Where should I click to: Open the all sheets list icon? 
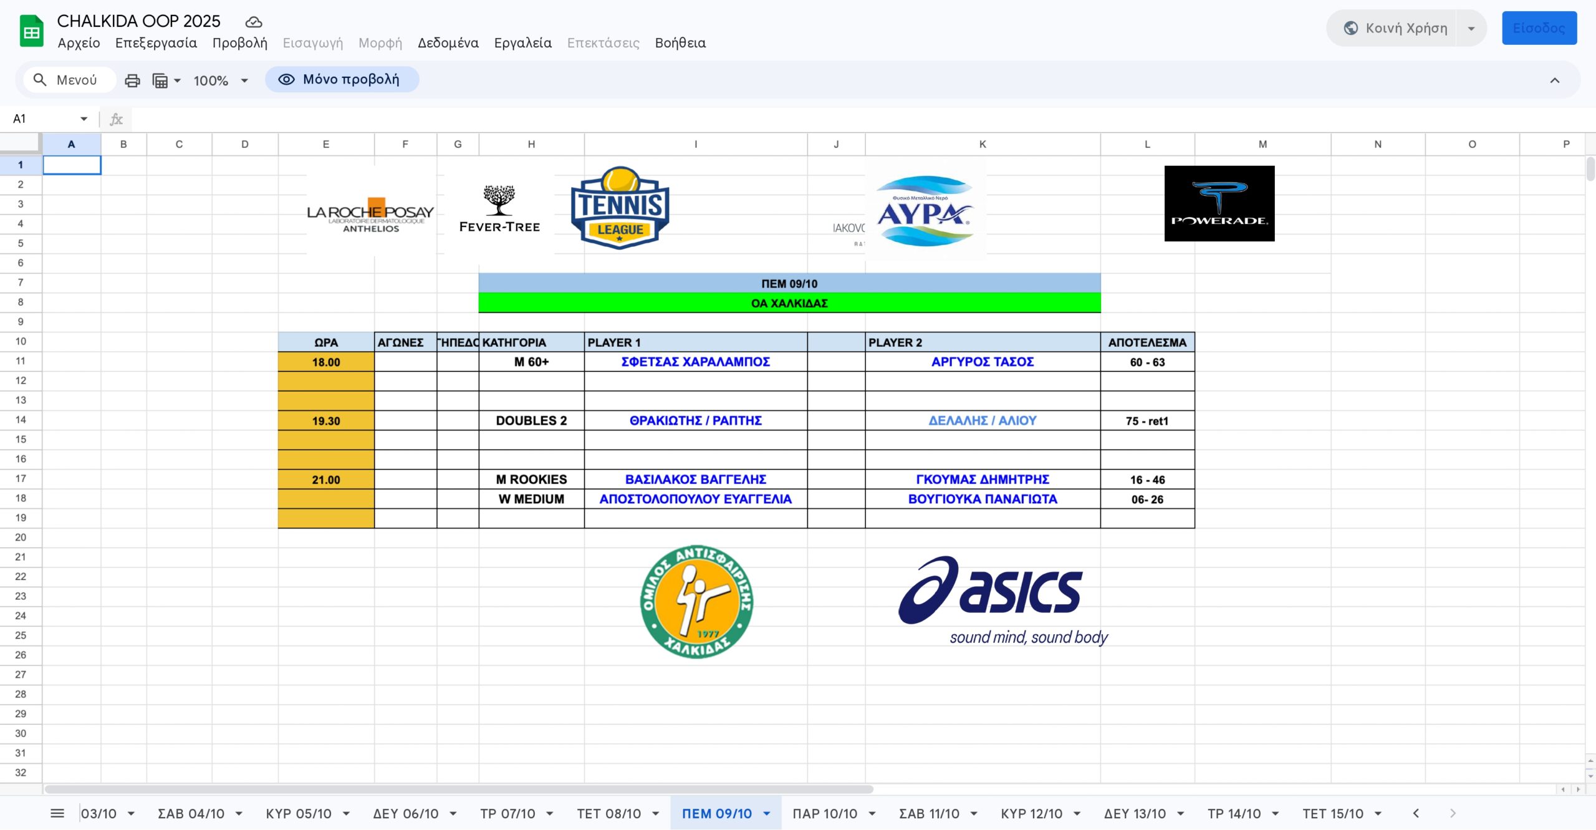click(x=57, y=813)
